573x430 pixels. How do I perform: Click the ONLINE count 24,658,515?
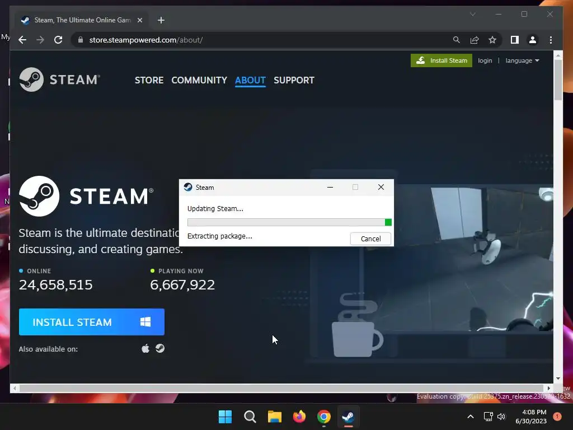55,284
